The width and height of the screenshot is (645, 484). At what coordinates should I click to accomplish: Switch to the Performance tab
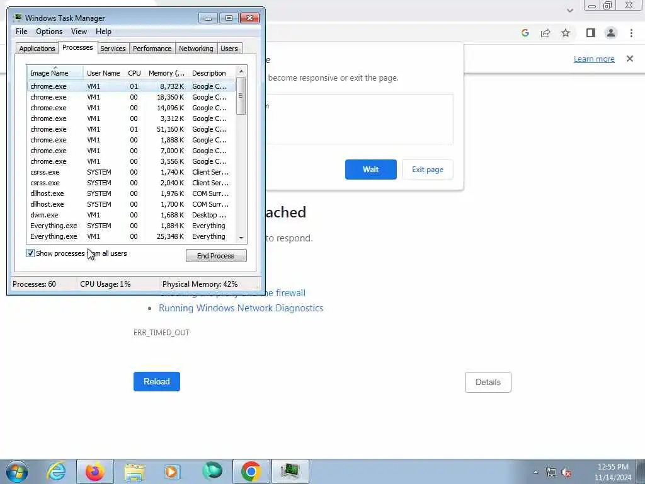click(x=152, y=49)
